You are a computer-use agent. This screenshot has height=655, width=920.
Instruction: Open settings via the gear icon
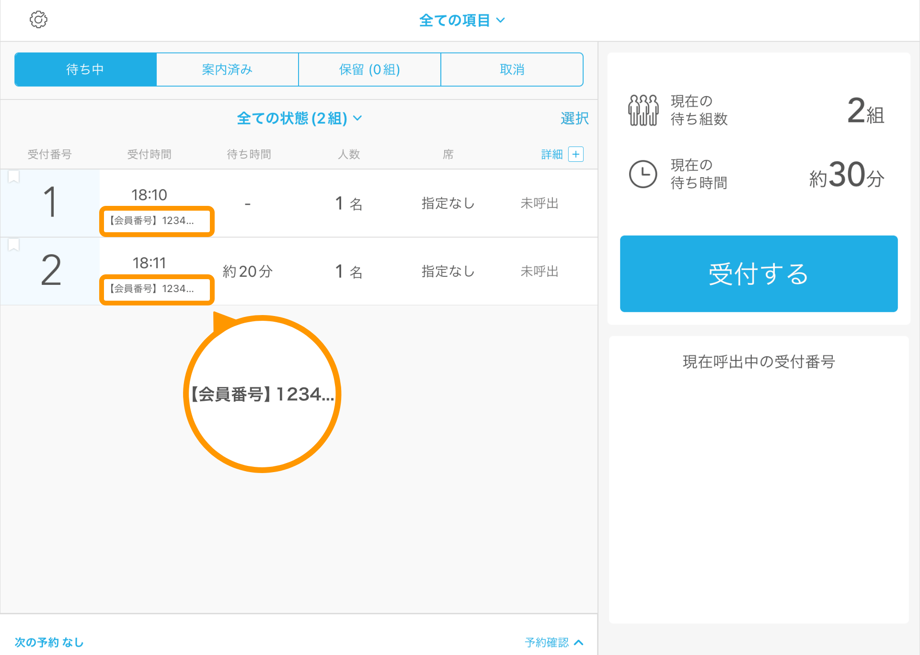(38, 20)
